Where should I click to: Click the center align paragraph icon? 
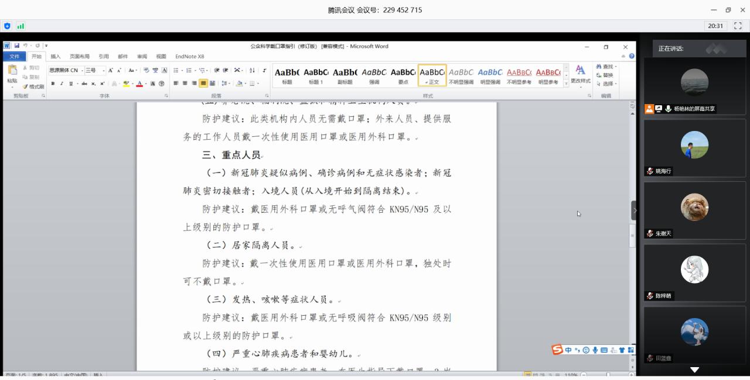click(185, 84)
